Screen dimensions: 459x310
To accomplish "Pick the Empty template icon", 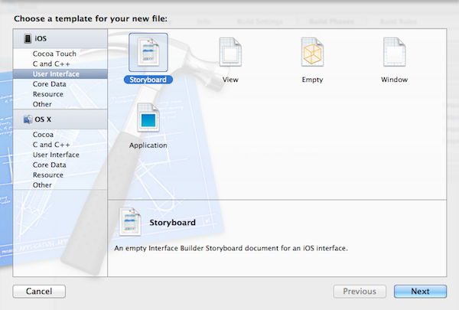I will (312, 52).
